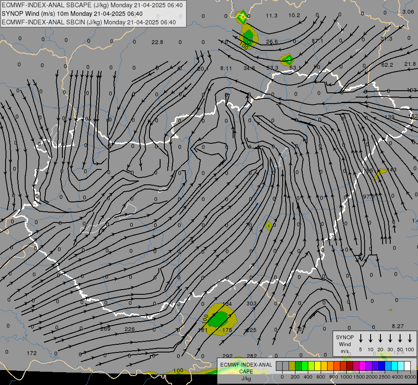Click the 1000 tick label on the CAPE scale
418x385 pixels.
tap(346, 377)
